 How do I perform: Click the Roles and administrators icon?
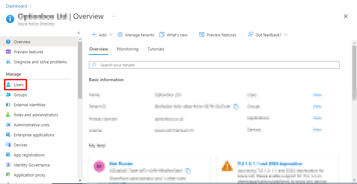[x=8, y=115]
